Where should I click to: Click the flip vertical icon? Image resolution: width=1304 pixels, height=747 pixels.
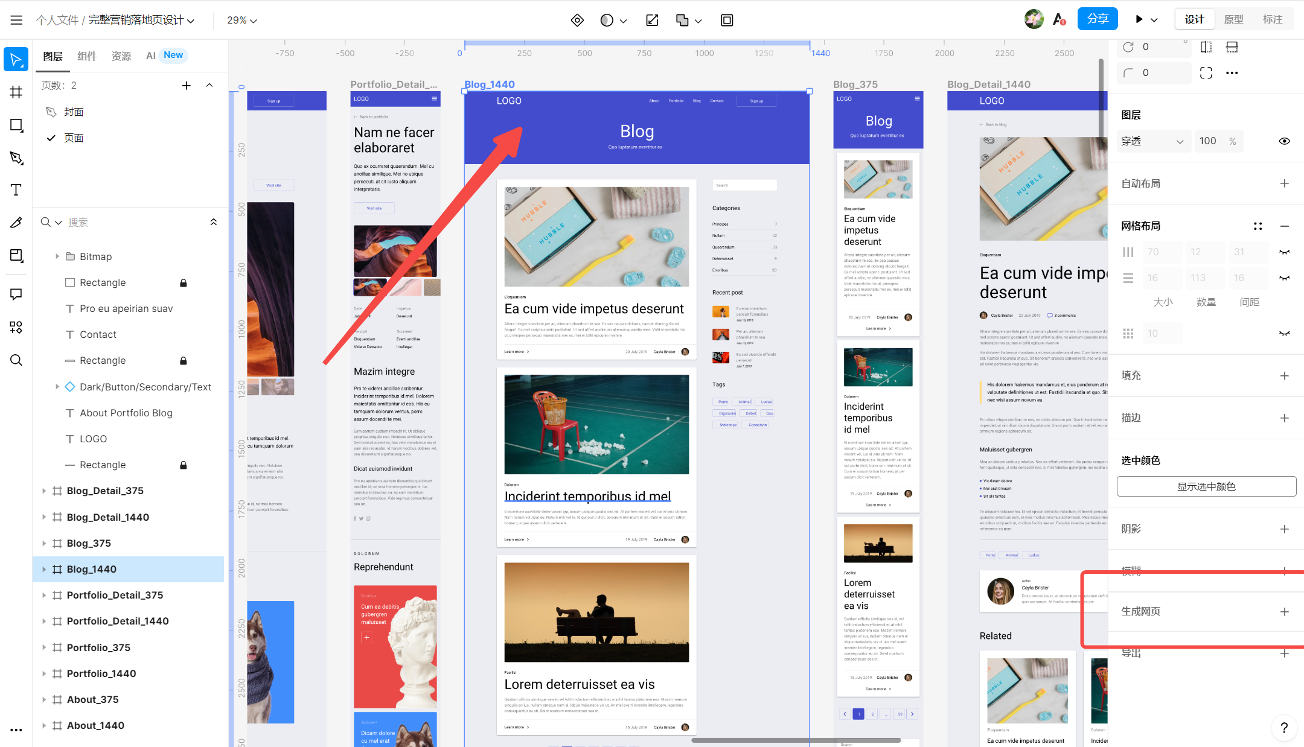pyautogui.click(x=1232, y=47)
